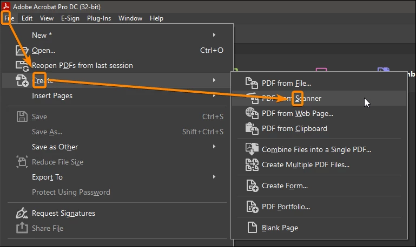This screenshot has height=247, width=416.
Task: Expand the Save as Other submenu arrow
Action: pos(214,147)
